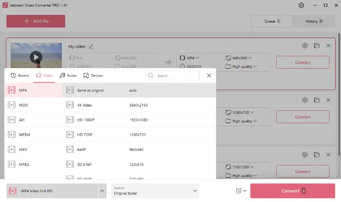Click the 3840x2160 resolution value
Screen dimensions: 341x202
(139, 105)
